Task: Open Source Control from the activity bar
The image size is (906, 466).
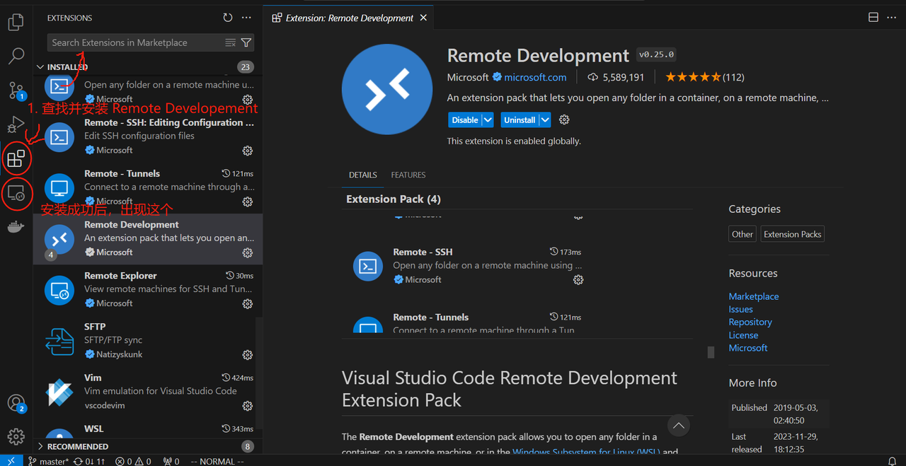Action: pos(16,90)
